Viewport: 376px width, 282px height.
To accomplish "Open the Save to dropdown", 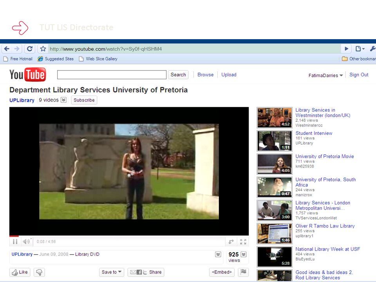I will 112,272.
